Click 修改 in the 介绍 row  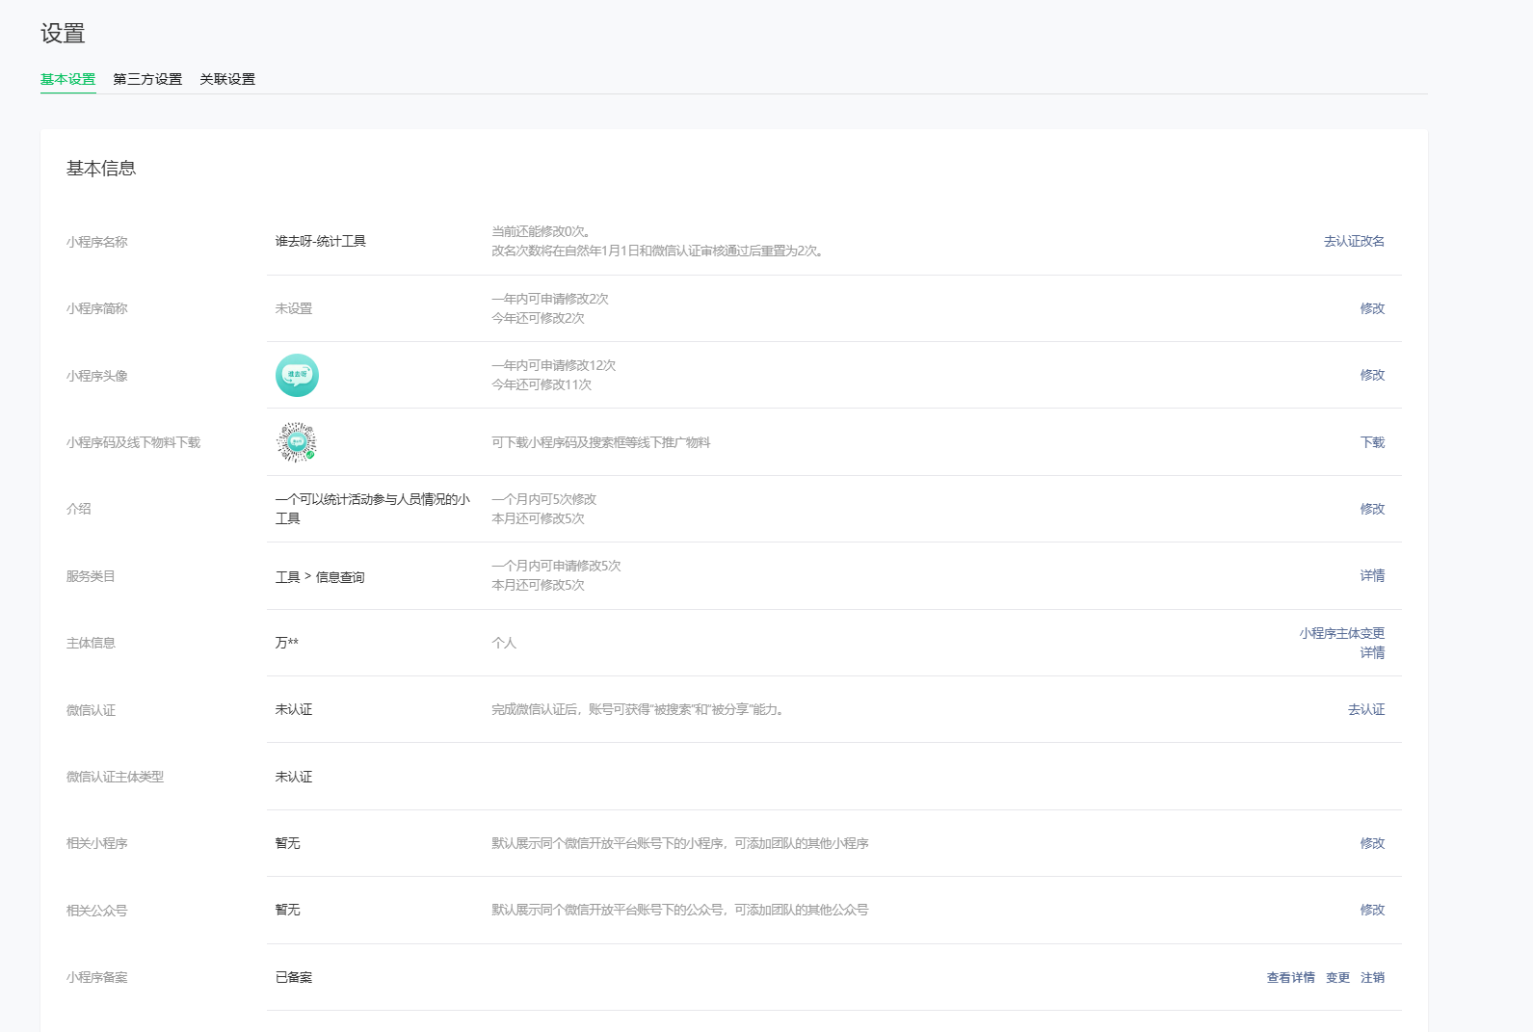click(x=1372, y=509)
